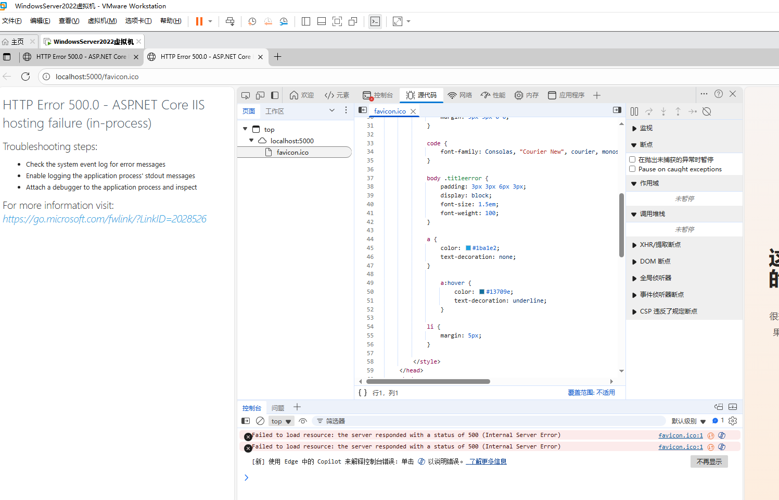Enable pause on uncaught exceptions checkbox (在抛出未捕获的异常时暂停)
Viewport: 779px width, 500px height.
632,159
